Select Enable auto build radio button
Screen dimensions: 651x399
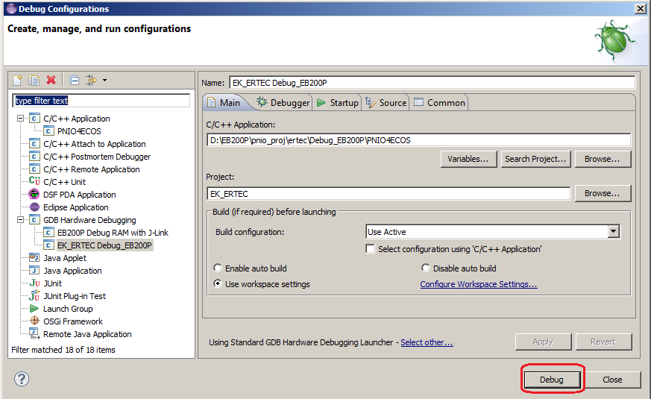click(x=217, y=268)
